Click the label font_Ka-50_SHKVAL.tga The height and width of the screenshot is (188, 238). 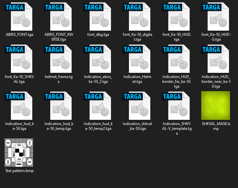point(19,79)
